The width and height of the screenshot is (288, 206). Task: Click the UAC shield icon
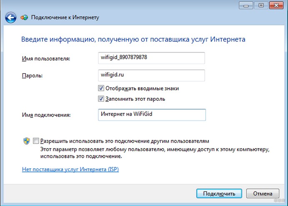(27, 141)
